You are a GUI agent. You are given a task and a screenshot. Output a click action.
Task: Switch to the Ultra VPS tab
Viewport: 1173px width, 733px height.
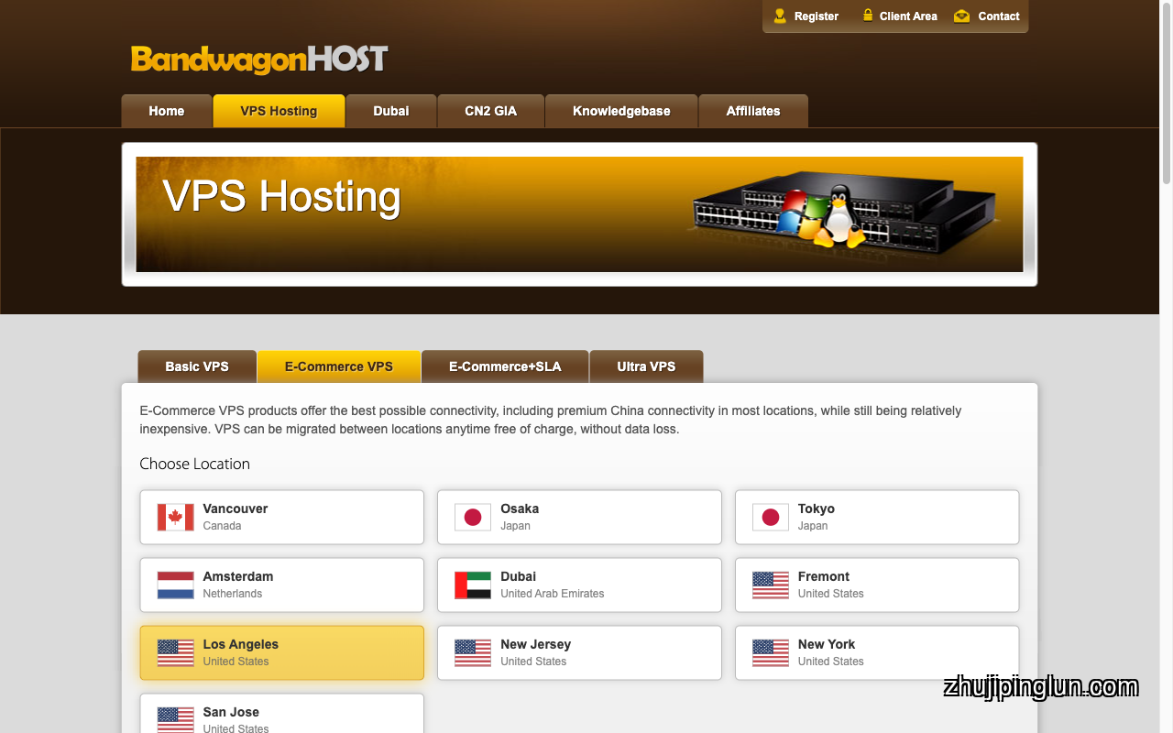pos(646,366)
